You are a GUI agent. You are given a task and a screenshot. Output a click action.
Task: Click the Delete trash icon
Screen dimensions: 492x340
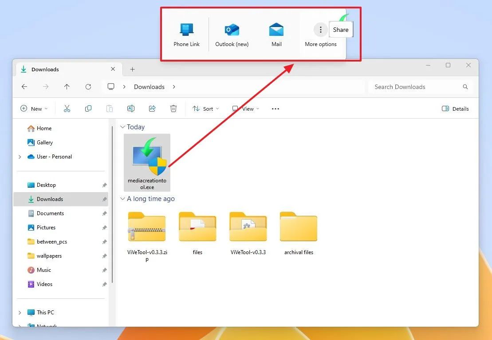coord(173,108)
